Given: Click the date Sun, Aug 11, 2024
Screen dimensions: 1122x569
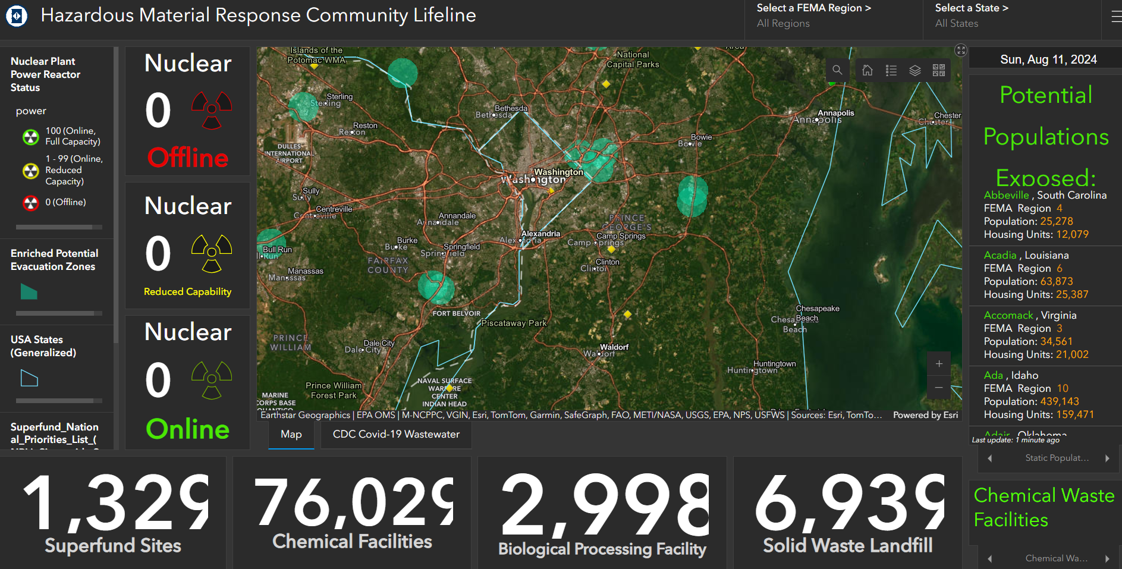Looking at the screenshot, I should (x=1048, y=59).
